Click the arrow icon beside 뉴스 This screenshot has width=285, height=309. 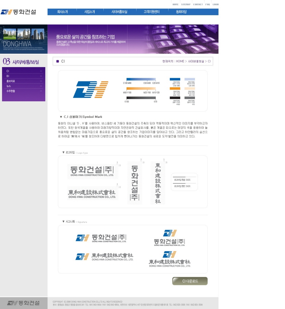41,86
